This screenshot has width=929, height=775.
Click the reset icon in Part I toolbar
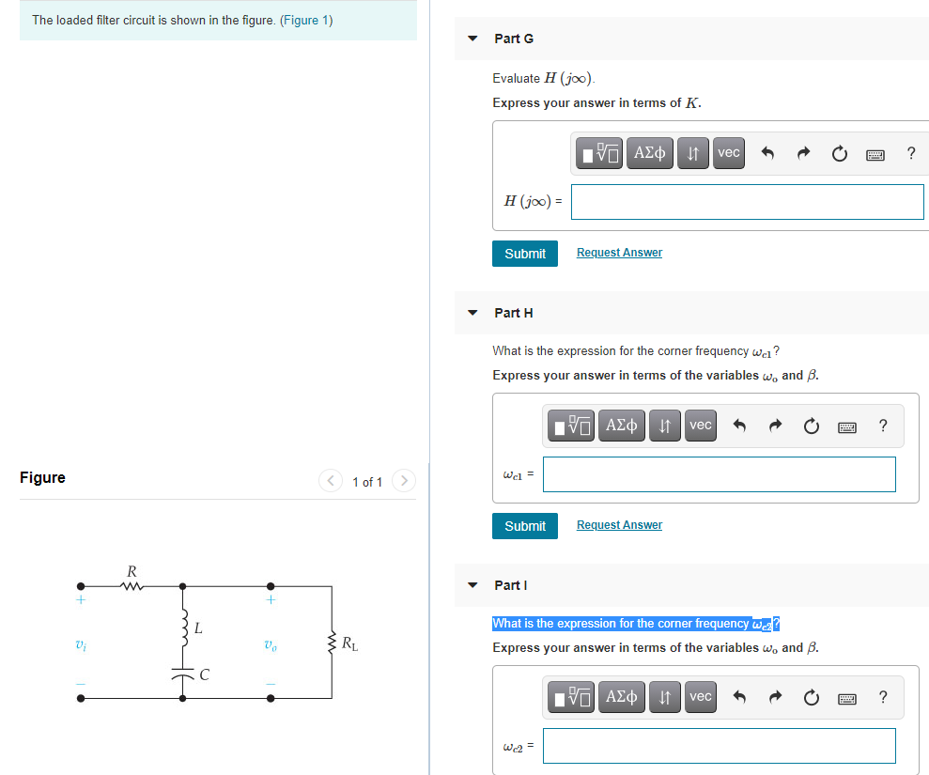811,696
